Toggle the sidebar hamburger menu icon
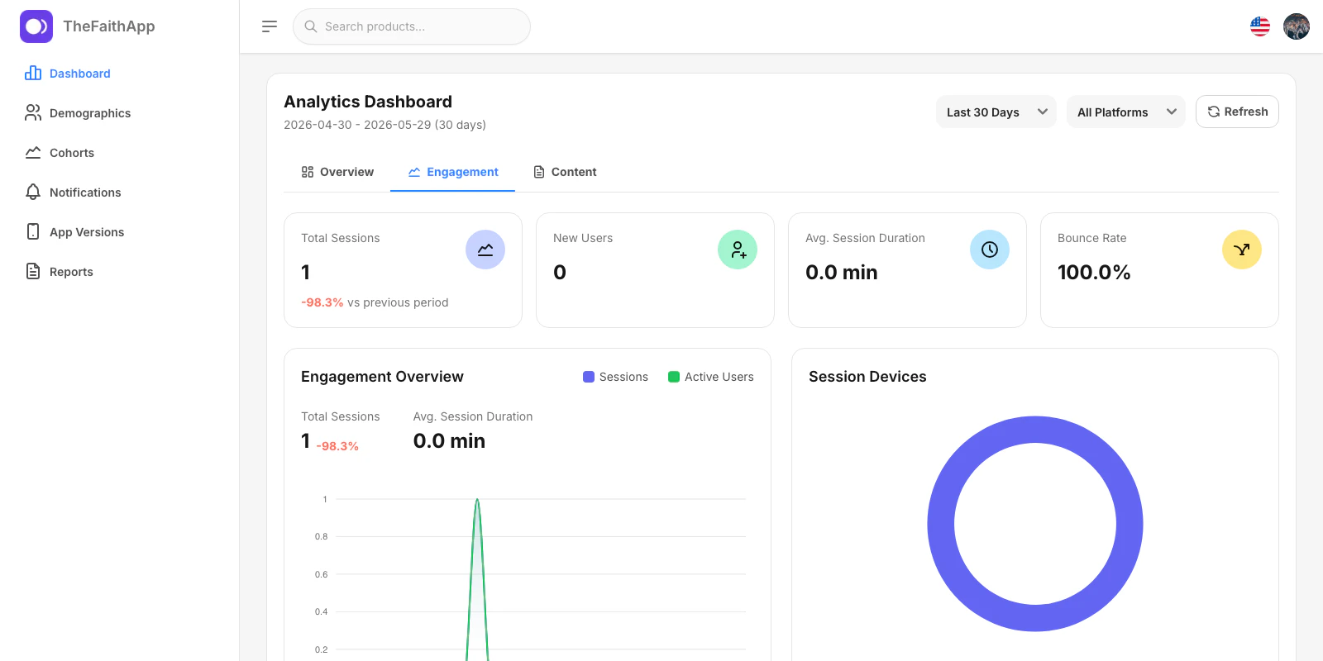The width and height of the screenshot is (1323, 661). [270, 26]
